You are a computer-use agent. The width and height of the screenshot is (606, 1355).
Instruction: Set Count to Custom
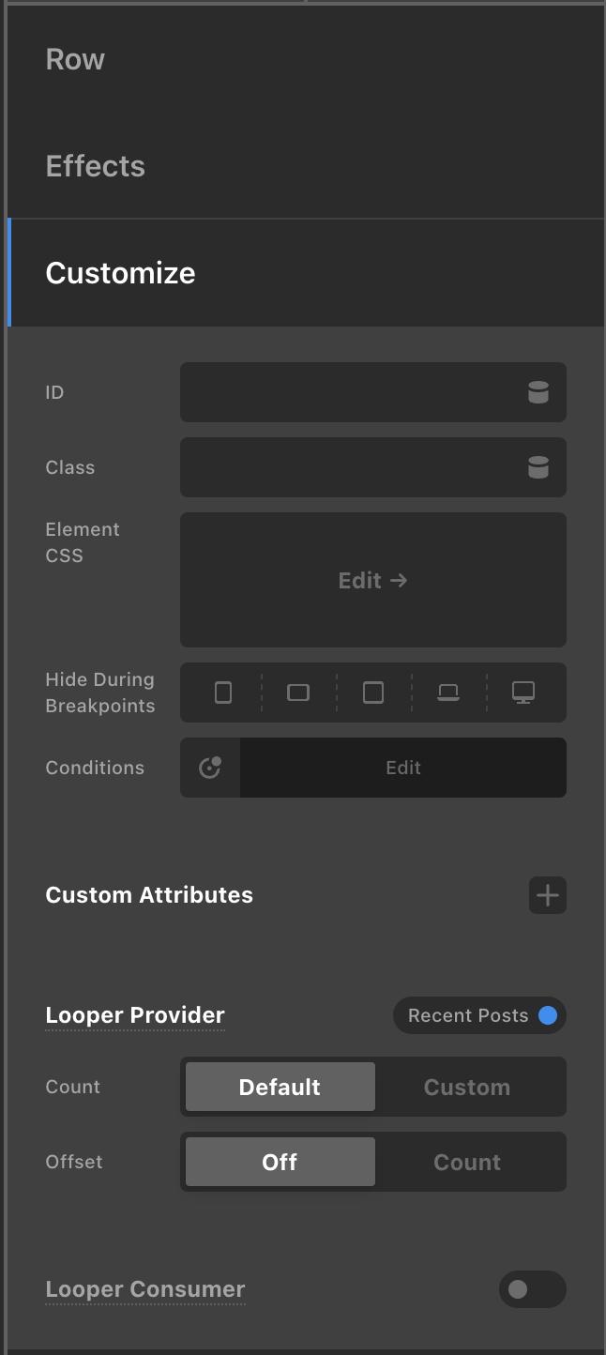(x=467, y=1087)
